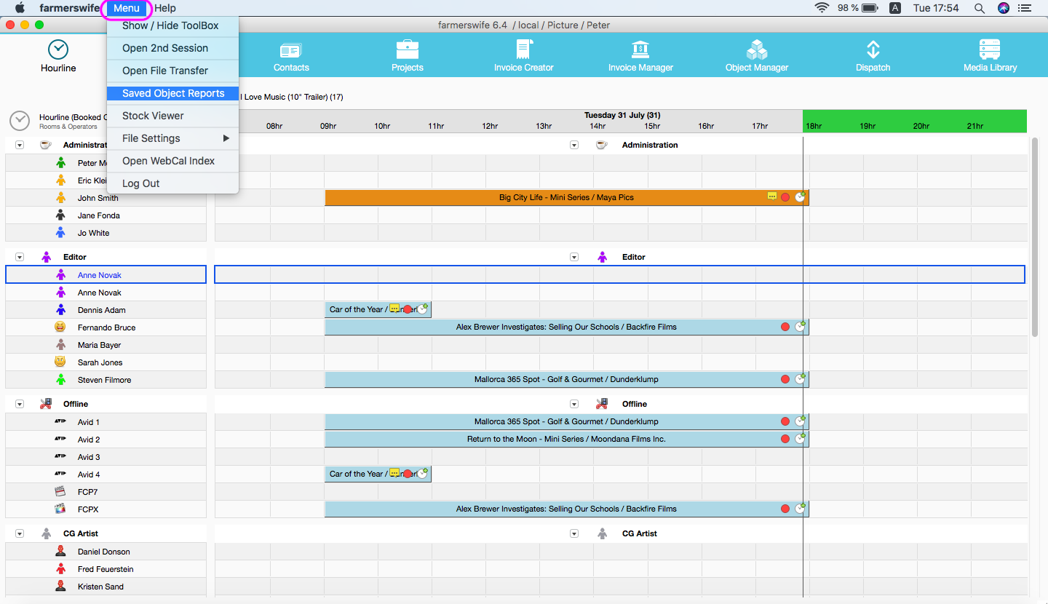Collapse the Editor group in the name list
Image resolution: width=1048 pixels, height=604 pixels.
[x=20, y=257]
